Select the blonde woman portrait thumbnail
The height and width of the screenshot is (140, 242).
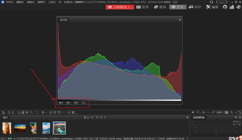pyautogui.click(x=7, y=128)
